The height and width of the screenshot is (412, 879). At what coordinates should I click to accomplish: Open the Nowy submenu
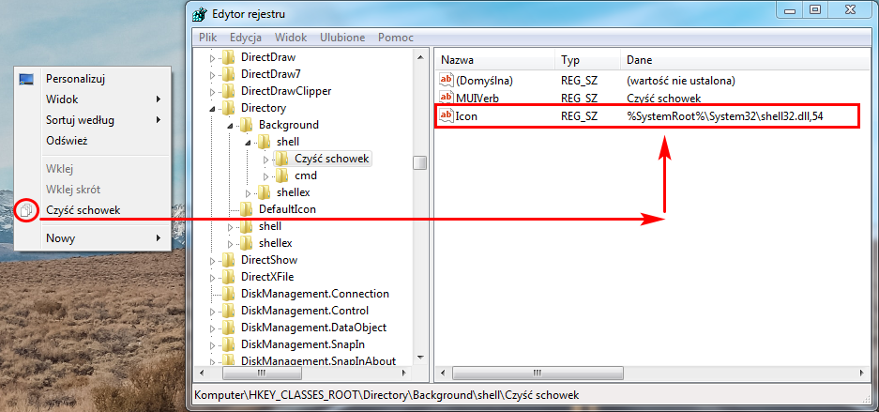[x=93, y=238]
